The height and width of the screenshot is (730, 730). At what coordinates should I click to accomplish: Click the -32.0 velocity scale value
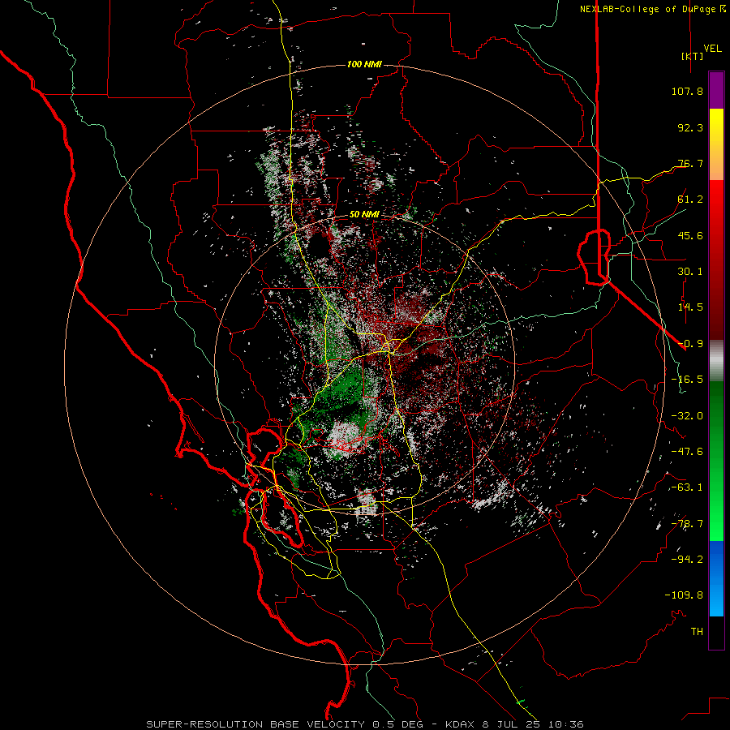687,416
